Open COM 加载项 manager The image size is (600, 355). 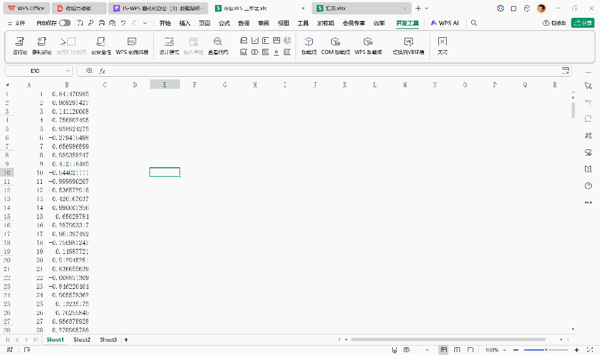tap(335, 44)
